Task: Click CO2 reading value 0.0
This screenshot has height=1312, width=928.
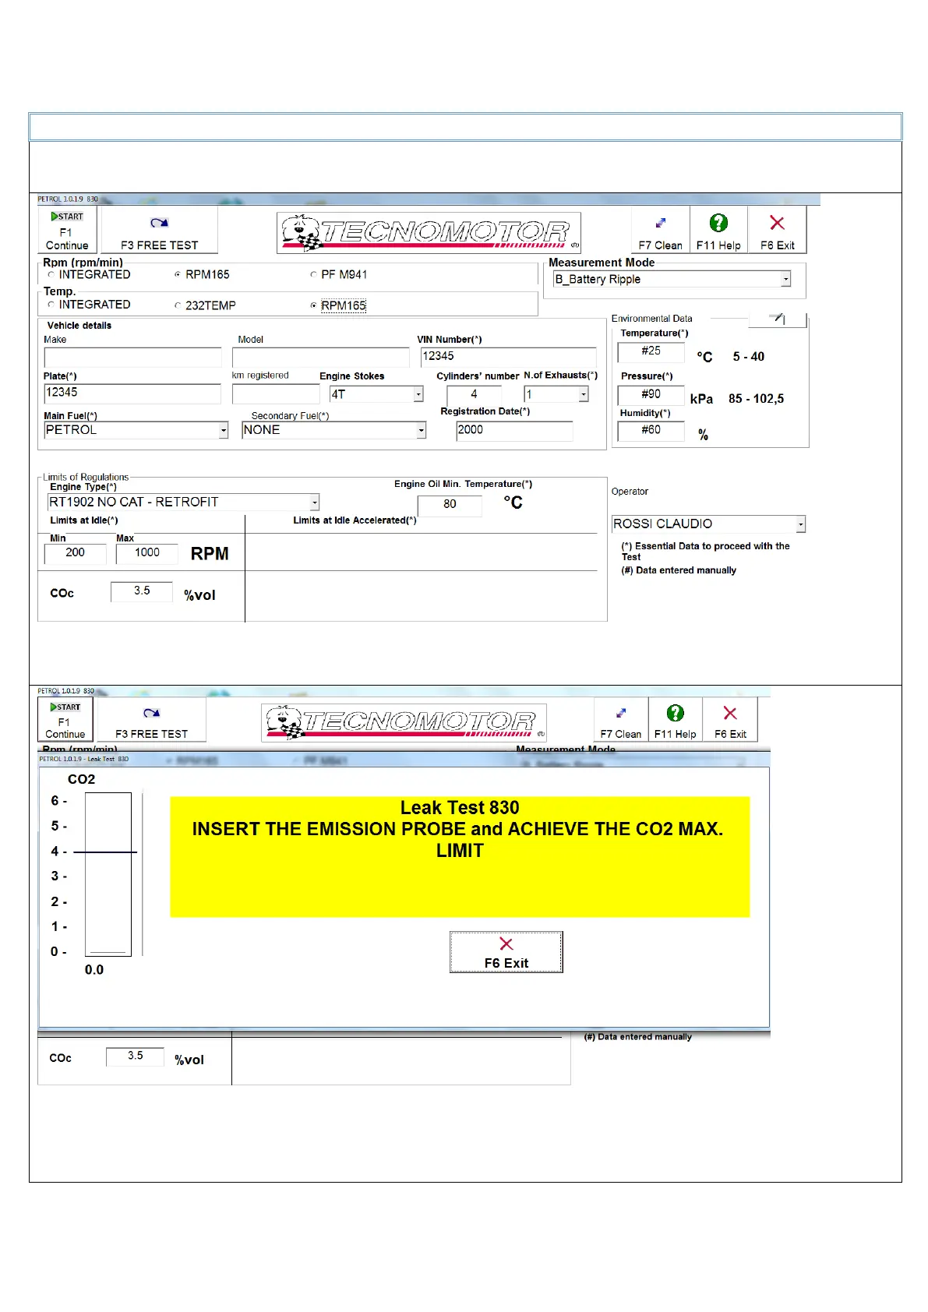Action: tap(94, 970)
